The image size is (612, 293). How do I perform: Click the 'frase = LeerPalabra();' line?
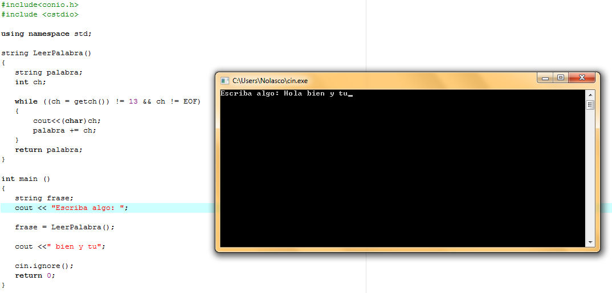[x=65, y=227]
